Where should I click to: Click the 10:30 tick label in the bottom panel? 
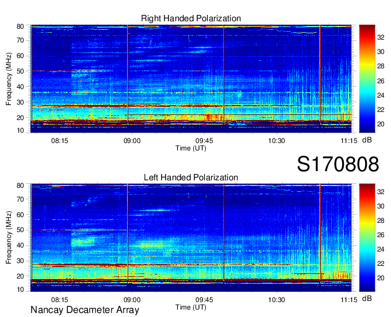277,300
